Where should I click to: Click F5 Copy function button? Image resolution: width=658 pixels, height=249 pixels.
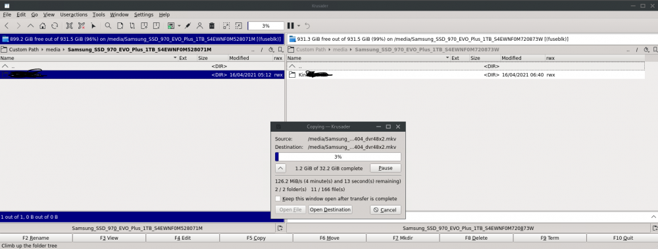tap(255, 238)
